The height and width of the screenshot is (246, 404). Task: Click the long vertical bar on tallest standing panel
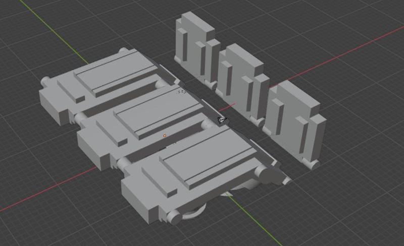click(x=183, y=44)
